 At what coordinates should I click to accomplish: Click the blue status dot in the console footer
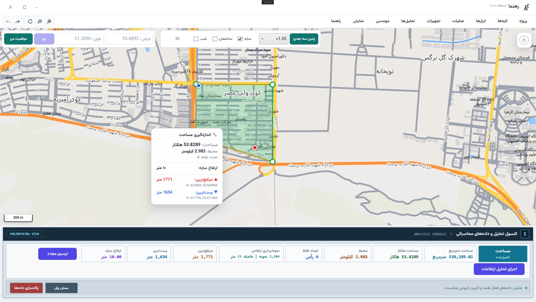tap(526, 288)
